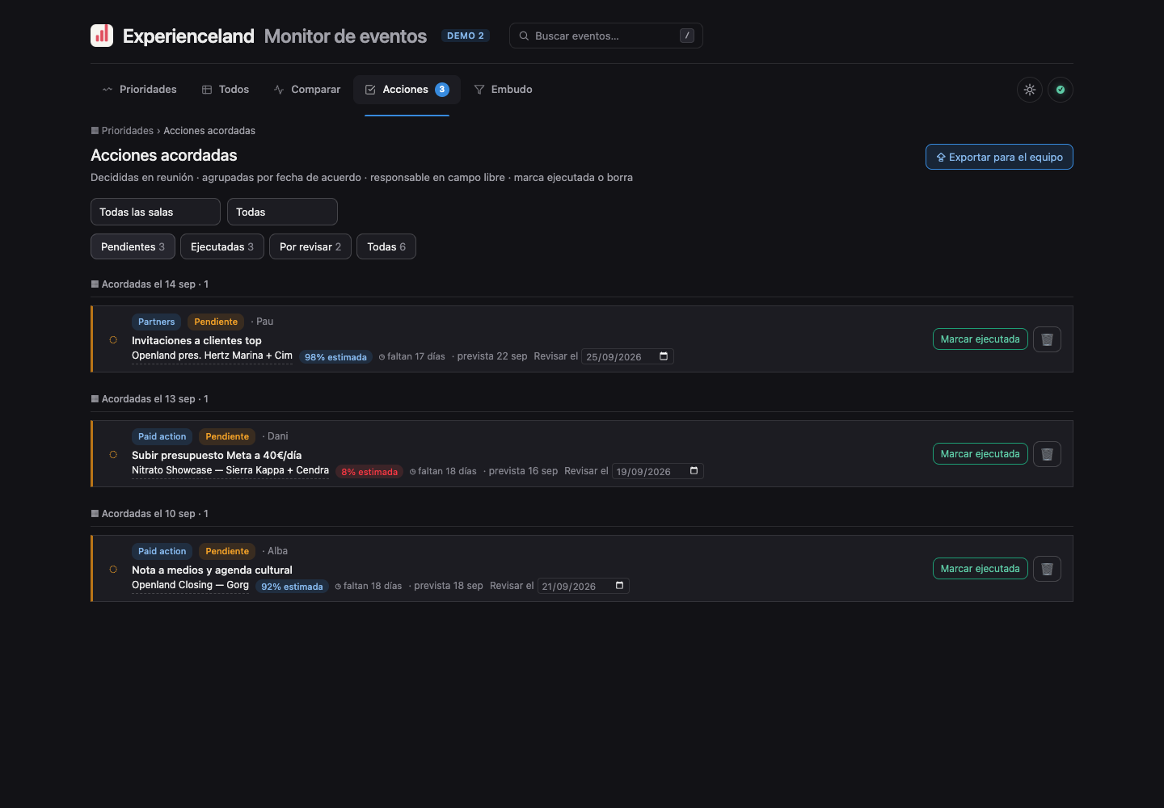
Task: Open event Openland pres. Hertz Marina + Cim
Action: coord(212,356)
